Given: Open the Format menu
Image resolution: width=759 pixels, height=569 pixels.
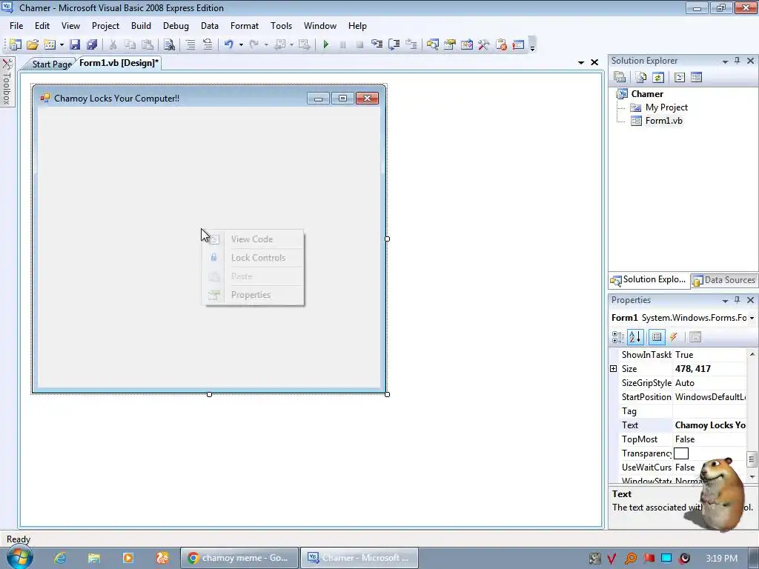Looking at the screenshot, I should pyautogui.click(x=245, y=26).
